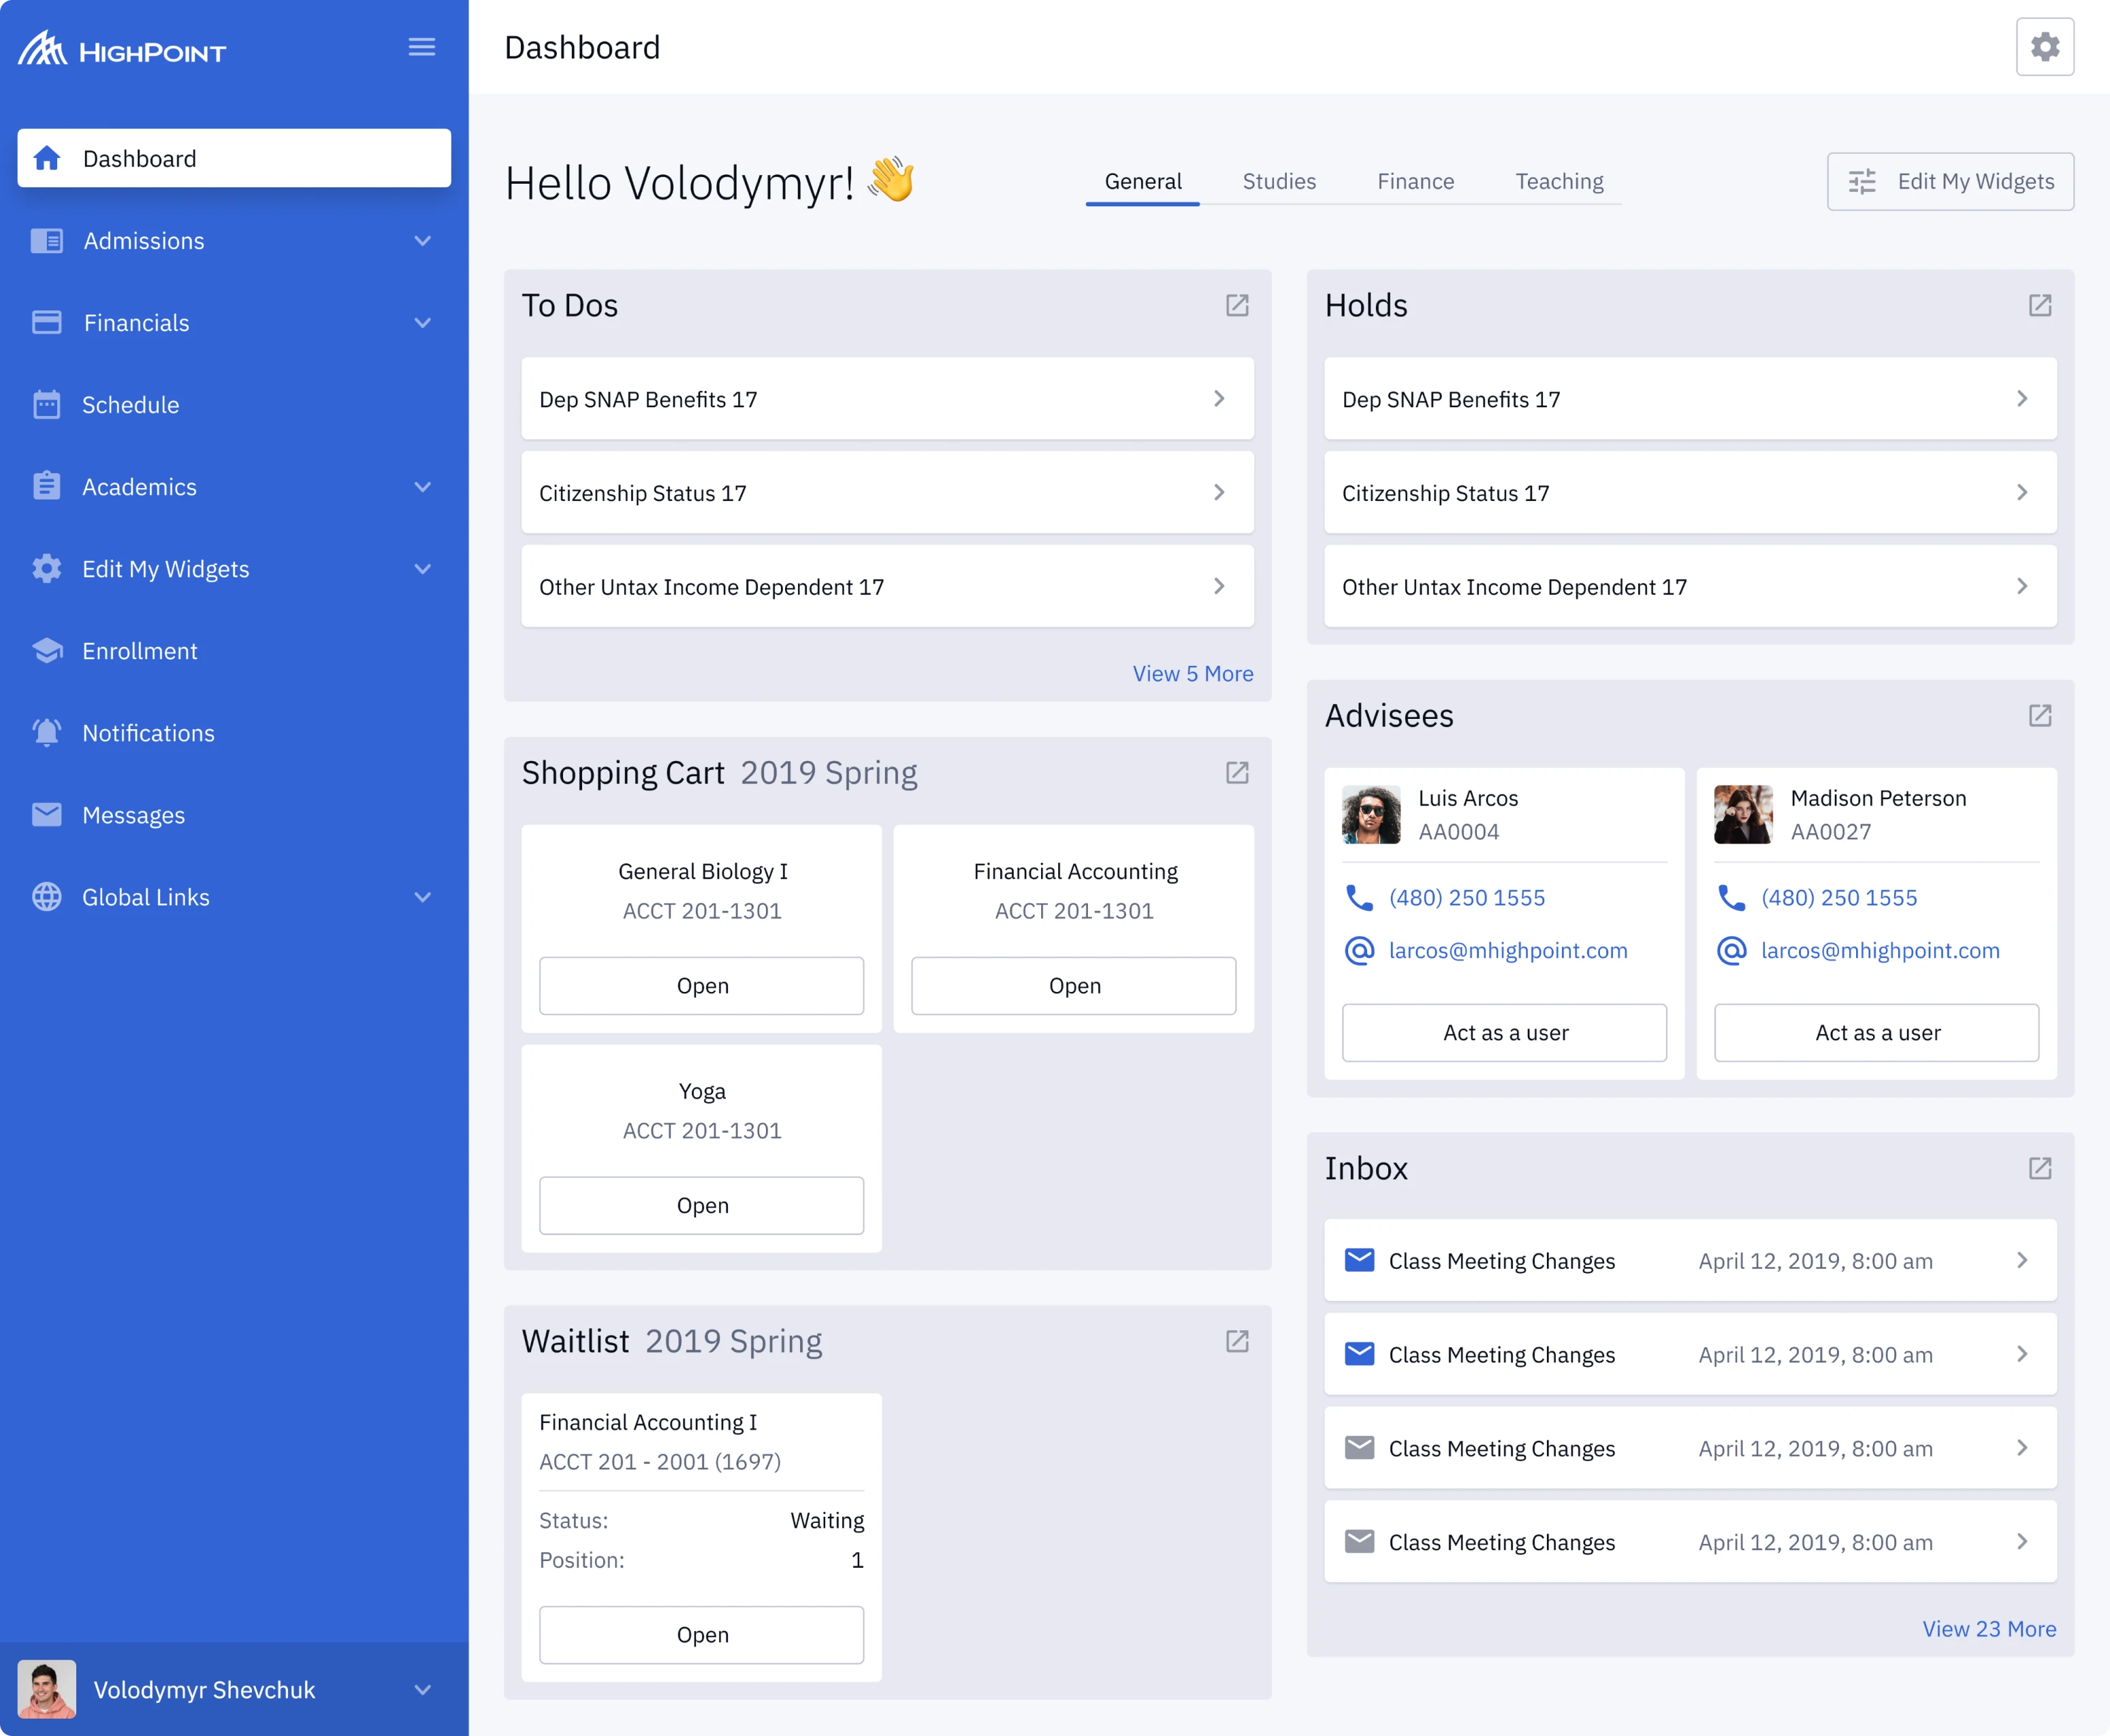Open Inbox widget expand icon

pyautogui.click(x=2039, y=1168)
